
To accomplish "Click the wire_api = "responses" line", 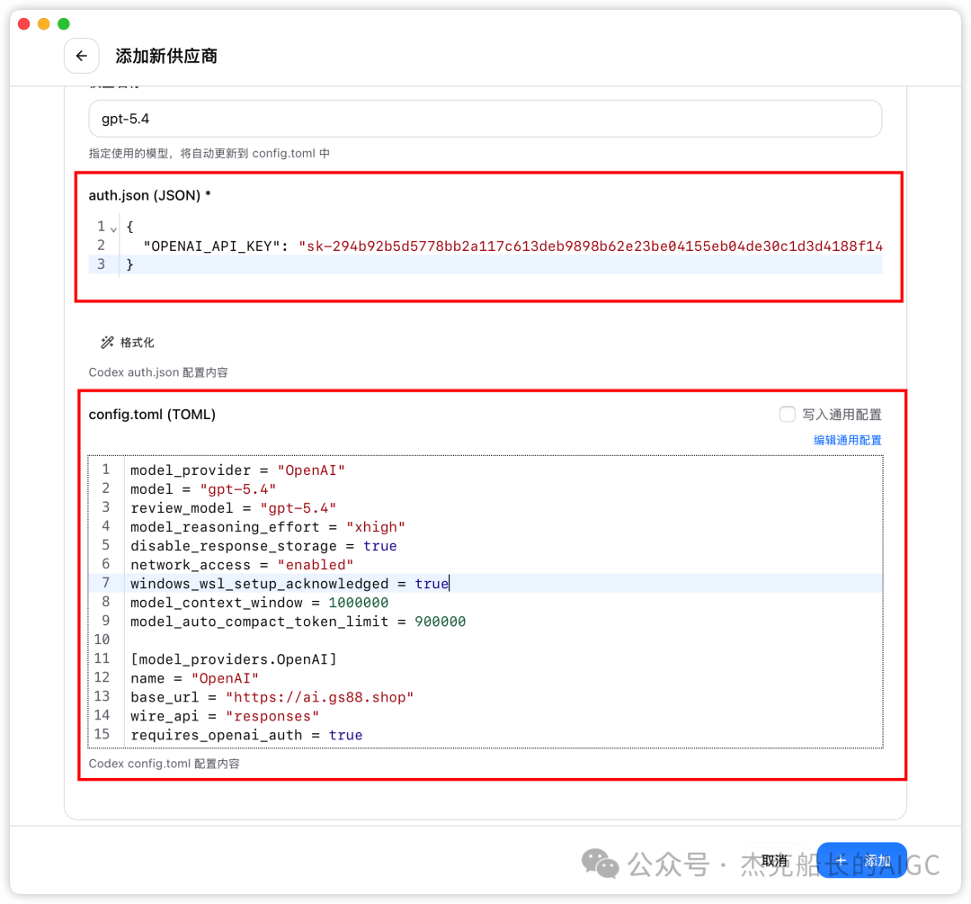I will pyautogui.click(x=225, y=716).
